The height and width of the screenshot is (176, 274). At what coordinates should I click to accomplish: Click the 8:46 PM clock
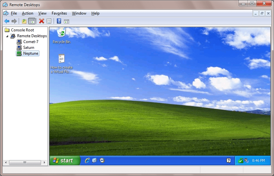click(258, 160)
